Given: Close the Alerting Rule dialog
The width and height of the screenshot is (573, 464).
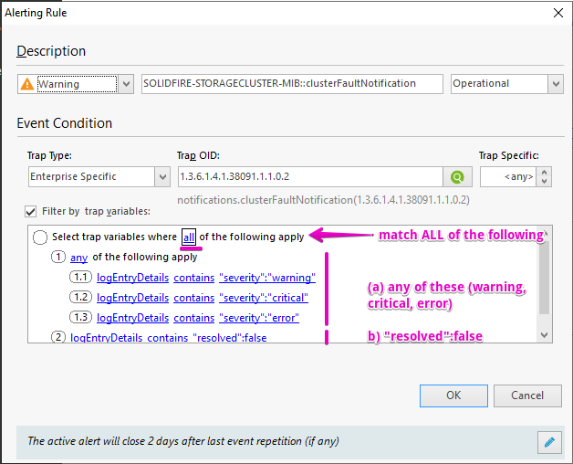Looking at the screenshot, I should click(x=558, y=13).
